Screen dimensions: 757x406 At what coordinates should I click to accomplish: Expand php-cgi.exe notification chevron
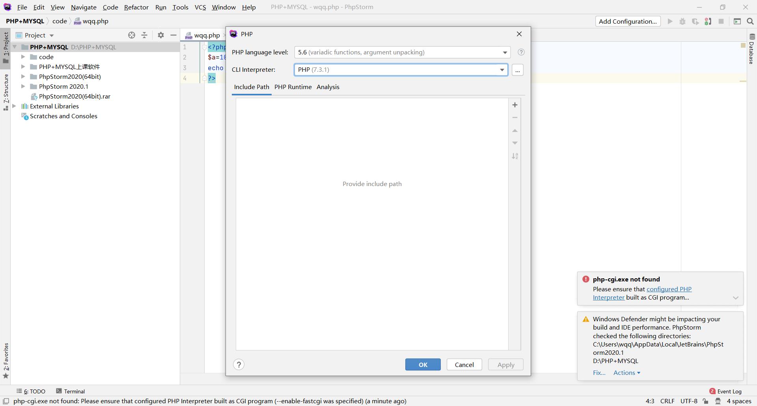pyautogui.click(x=735, y=298)
